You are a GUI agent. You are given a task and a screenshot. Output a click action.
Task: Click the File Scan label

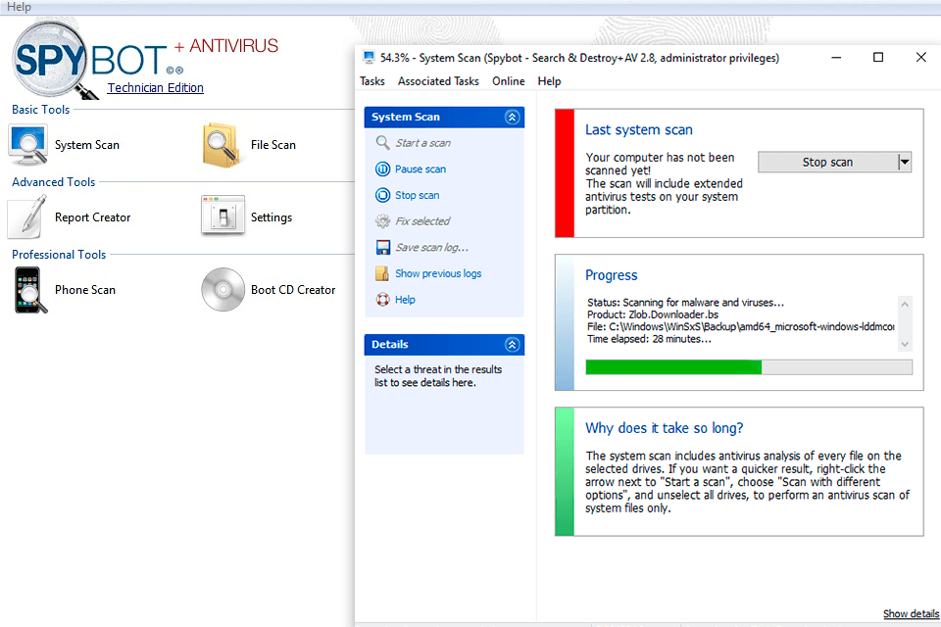[273, 145]
